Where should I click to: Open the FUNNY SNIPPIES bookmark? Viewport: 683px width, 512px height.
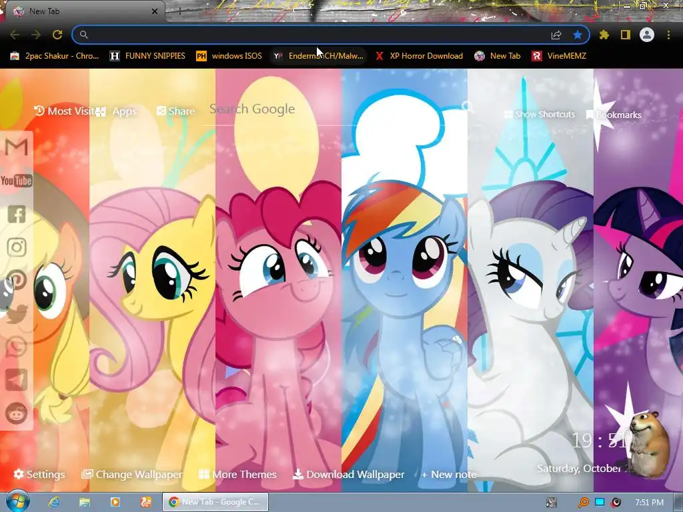point(147,56)
